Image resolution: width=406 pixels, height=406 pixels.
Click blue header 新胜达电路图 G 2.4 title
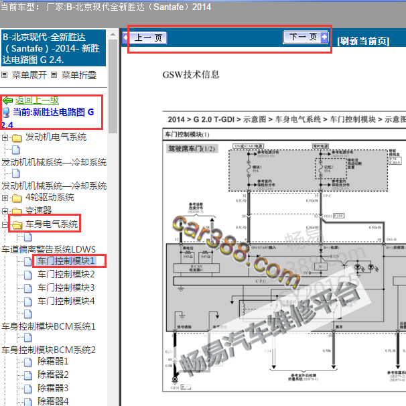click(54, 48)
